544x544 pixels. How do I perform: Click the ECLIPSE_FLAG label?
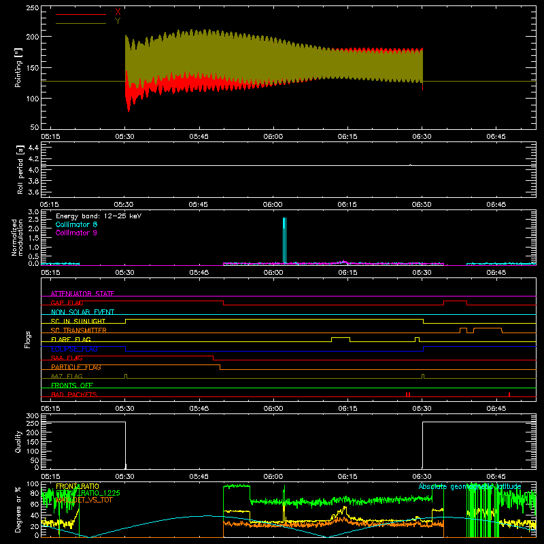(x=74, y=349)
